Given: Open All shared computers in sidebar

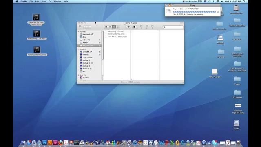Looking at the screenshot, I should [x=89, y=71].
